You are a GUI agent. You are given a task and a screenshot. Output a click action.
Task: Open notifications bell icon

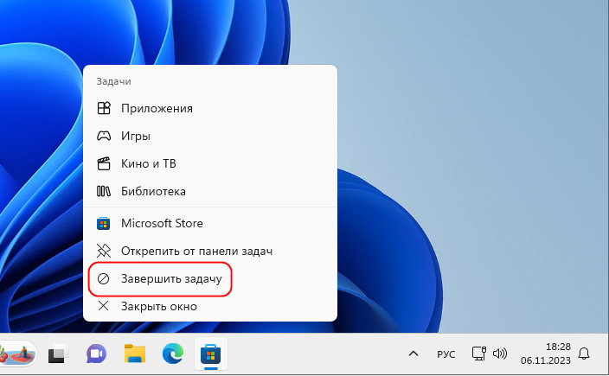coord(584,354)
